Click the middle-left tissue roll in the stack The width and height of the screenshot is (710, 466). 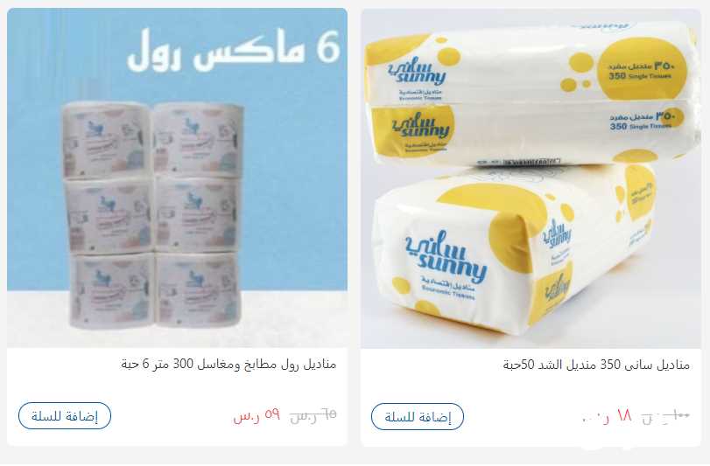click(x=108, y=215)
